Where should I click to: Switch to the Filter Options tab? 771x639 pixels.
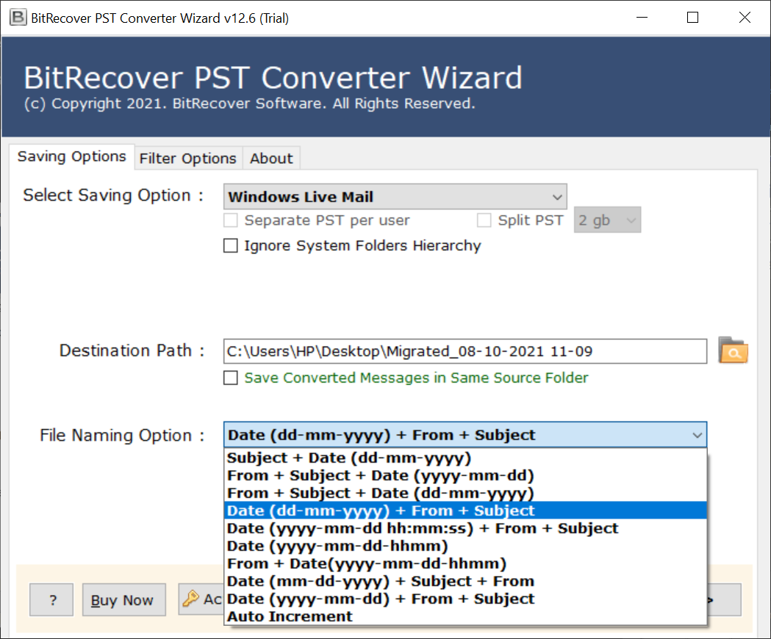click(188, 158)
